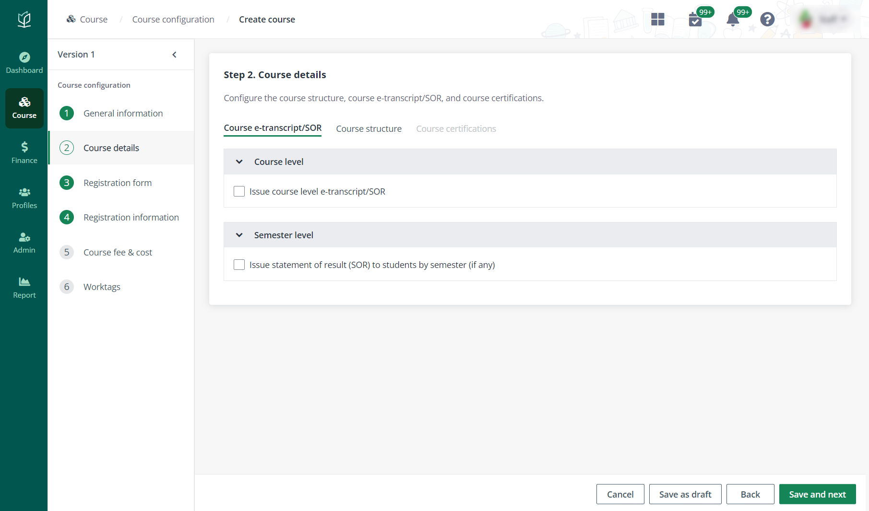Image resolution: width=869 pixels, height=511 pixels.
Task: Click Save and next button
Action: coord(817,494)
